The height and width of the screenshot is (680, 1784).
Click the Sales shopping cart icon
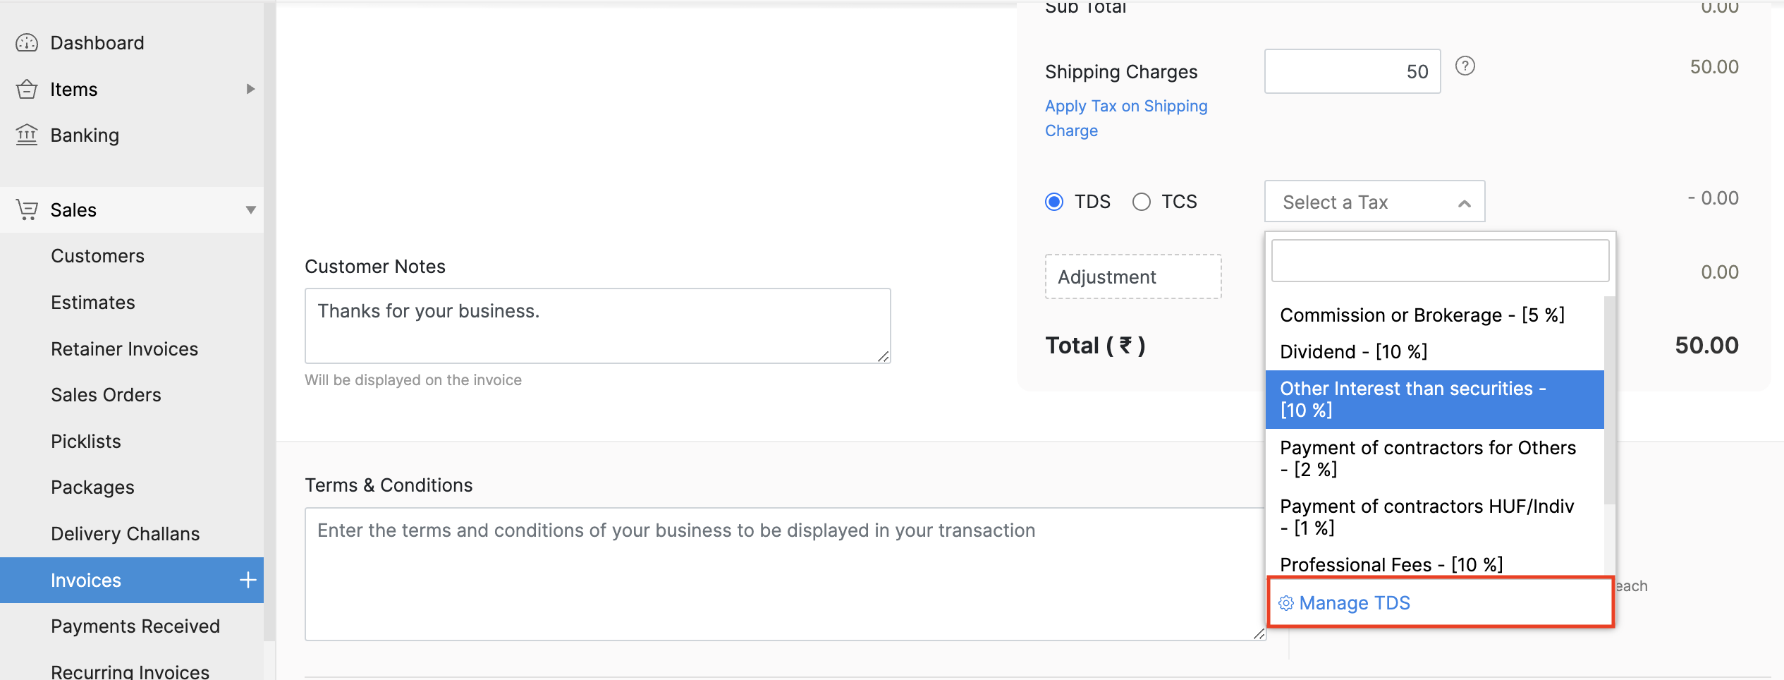click(27, 210)
